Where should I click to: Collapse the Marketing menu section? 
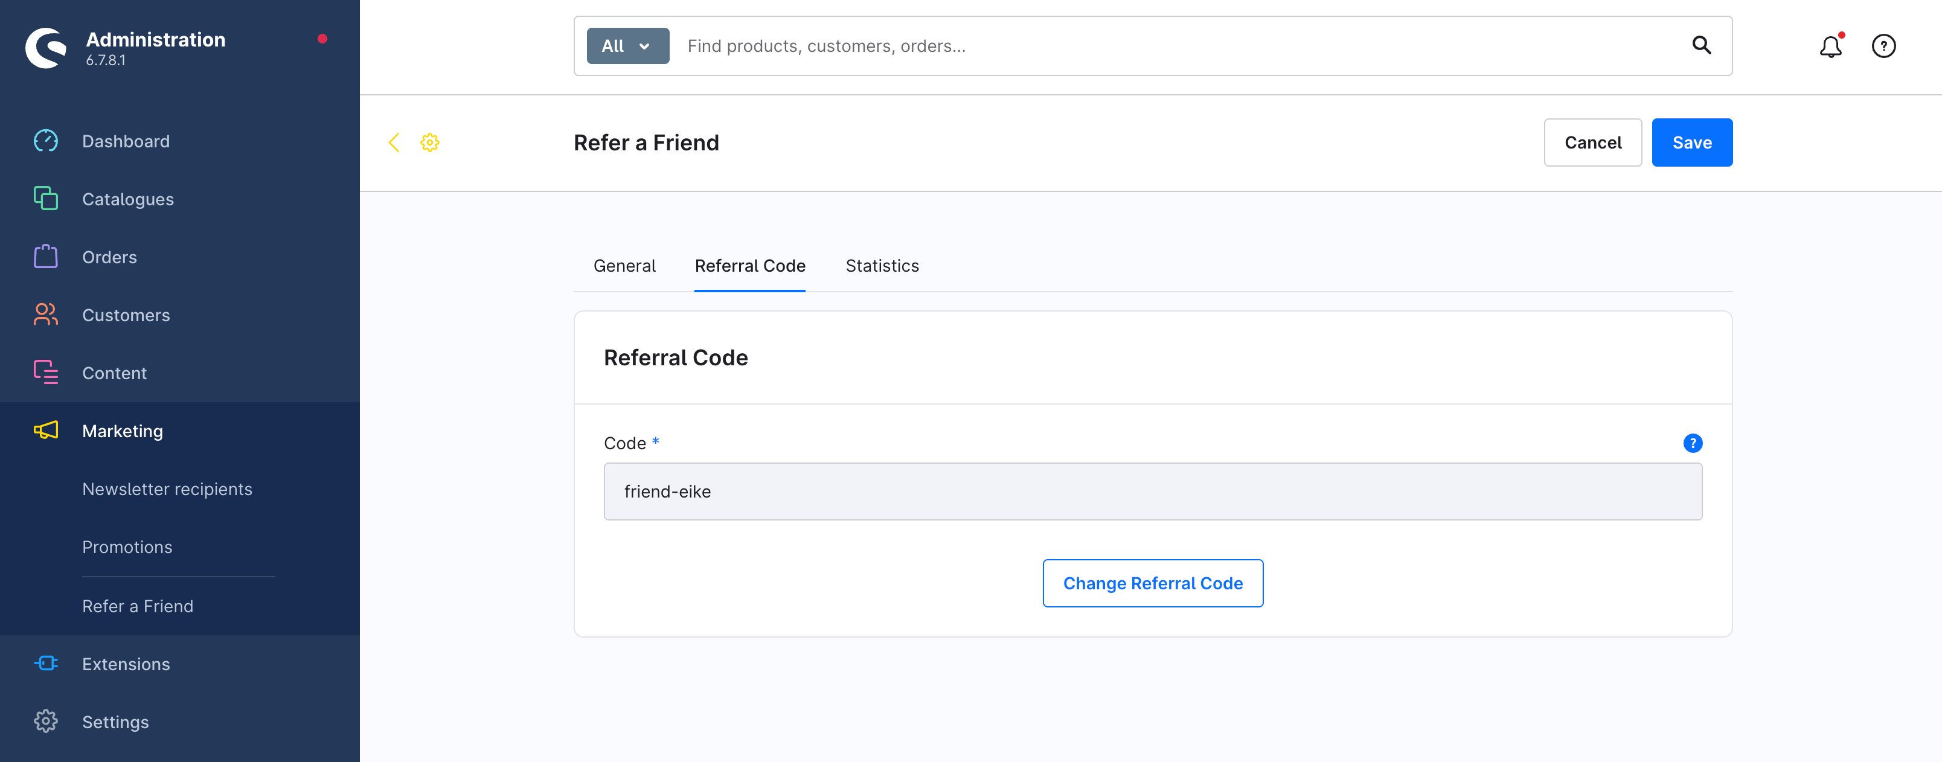coord(123,431)
